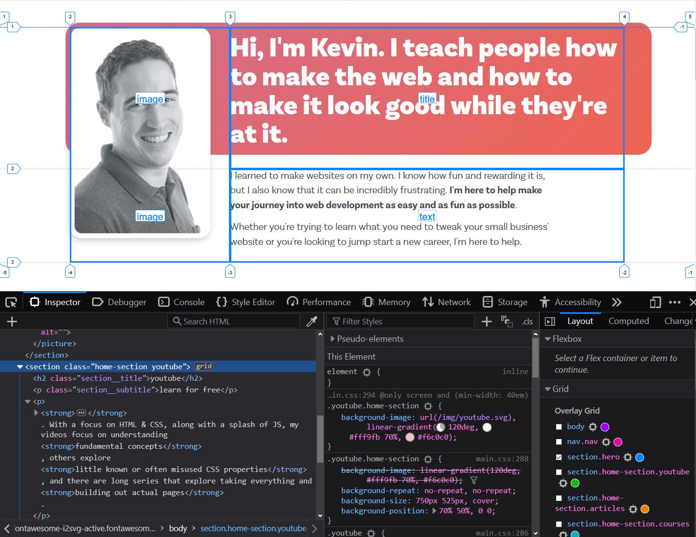
Task: Collapse the p element node
Action: pyautogui.click(x=27, y=402)
